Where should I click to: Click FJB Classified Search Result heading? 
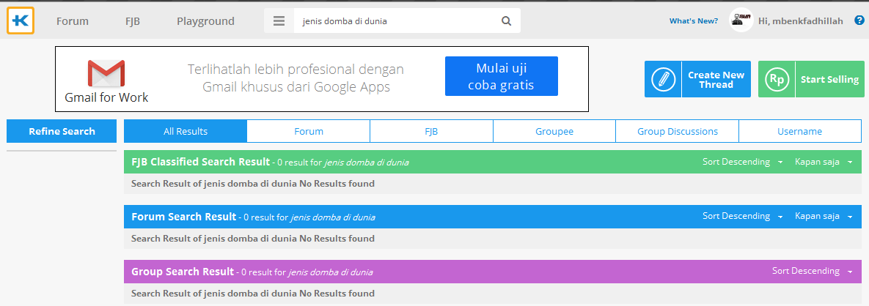(201, 162)
